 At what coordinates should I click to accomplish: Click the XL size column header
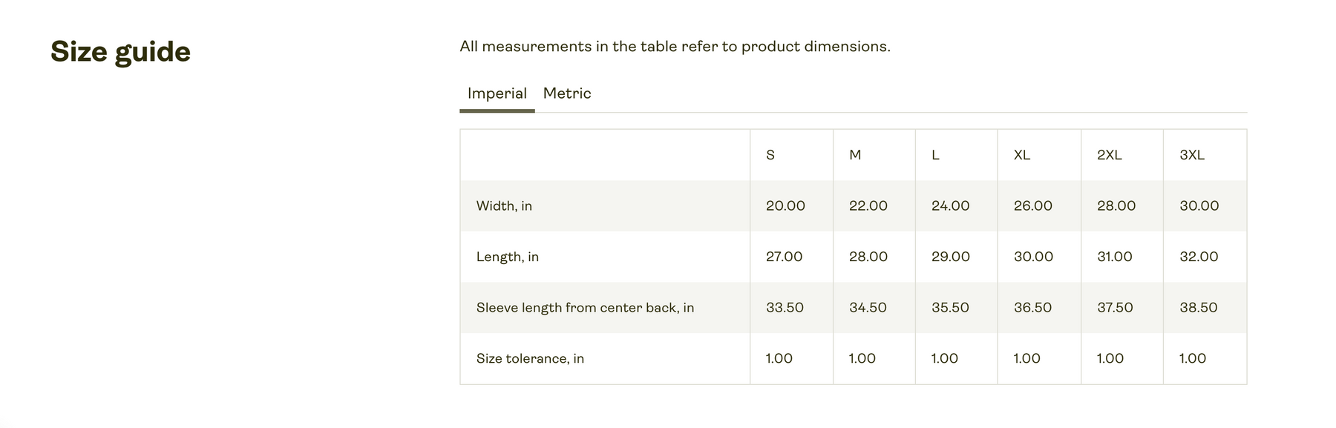(x=1022, y=155)
